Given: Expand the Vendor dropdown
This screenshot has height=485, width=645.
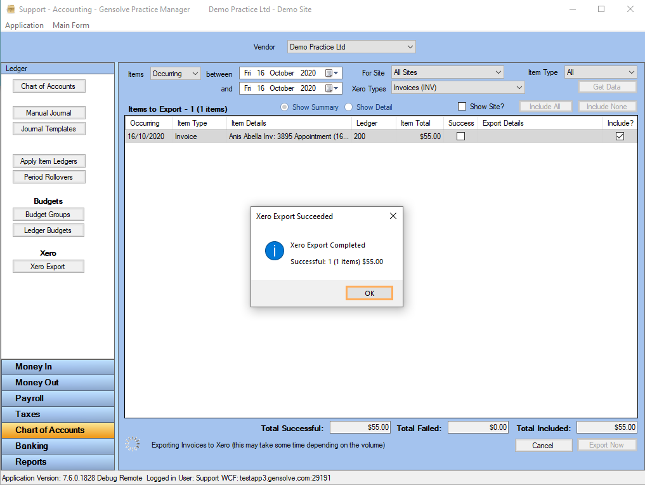Looking at the screenshot, I should tap(410, 47).
